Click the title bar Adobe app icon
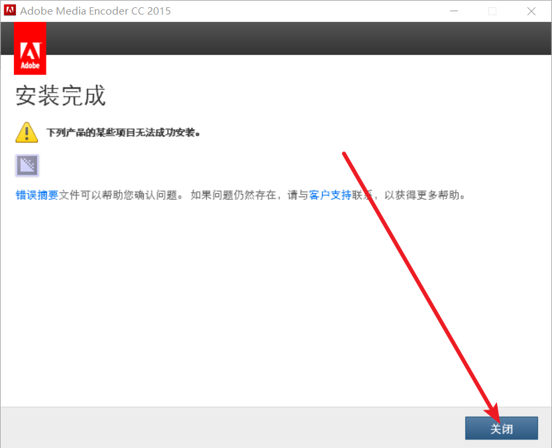 click(10, 10)
